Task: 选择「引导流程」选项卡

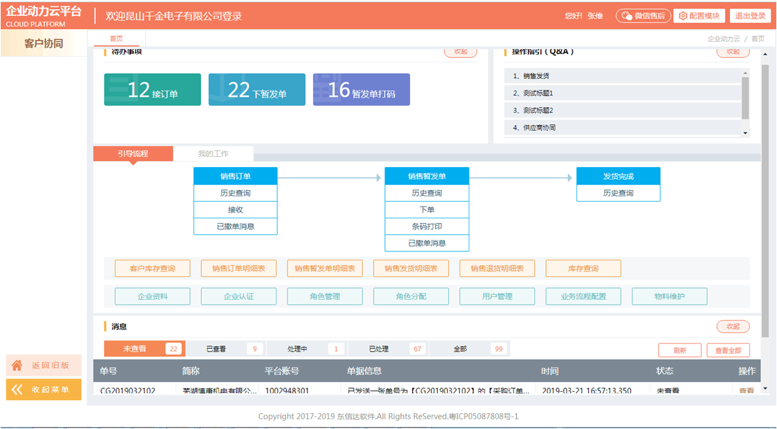Action: coord(134,153)
